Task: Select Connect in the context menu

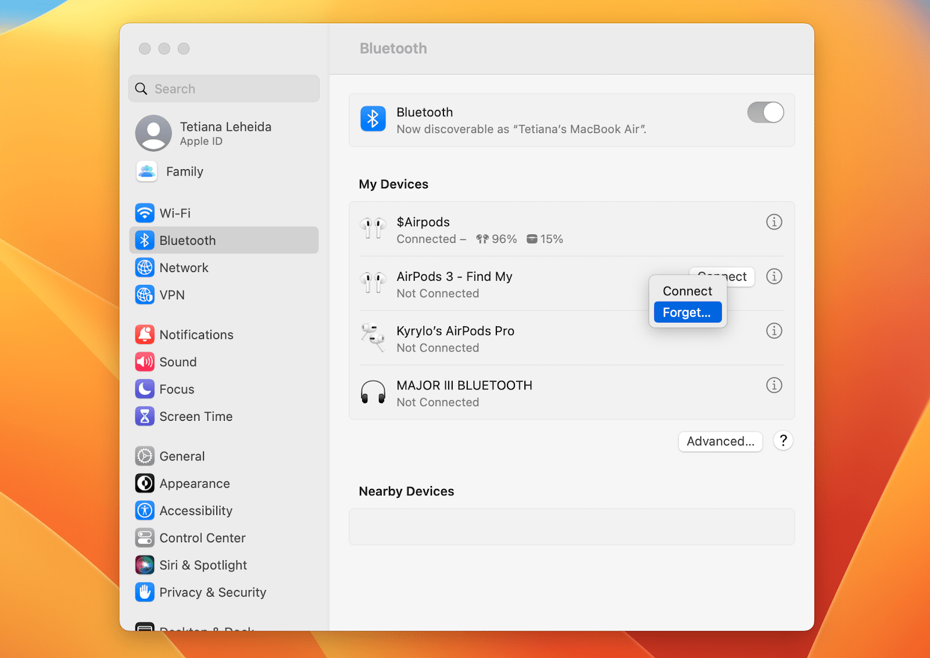Action: [687, 291]
